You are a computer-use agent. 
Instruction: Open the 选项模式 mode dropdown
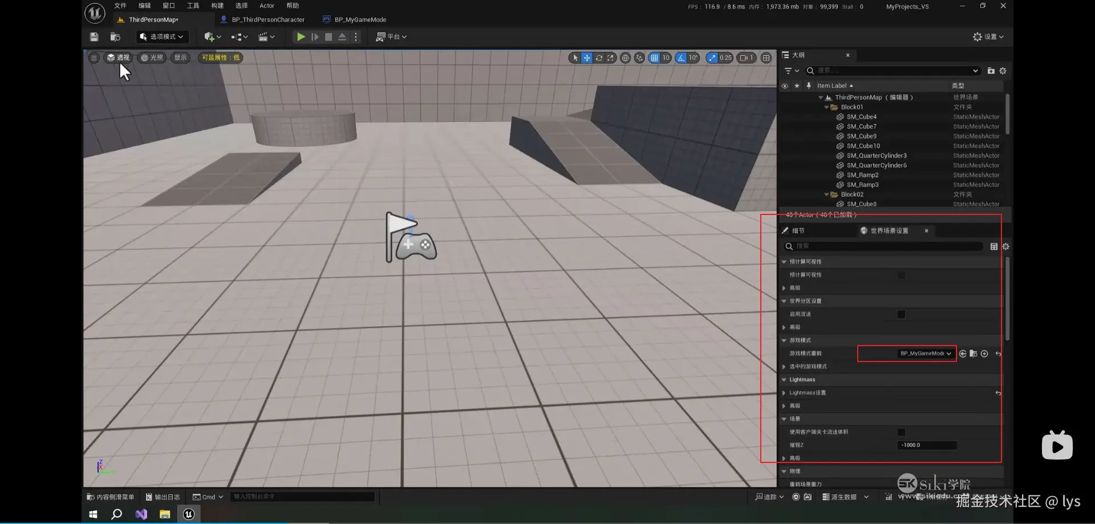tap(162, 37)
